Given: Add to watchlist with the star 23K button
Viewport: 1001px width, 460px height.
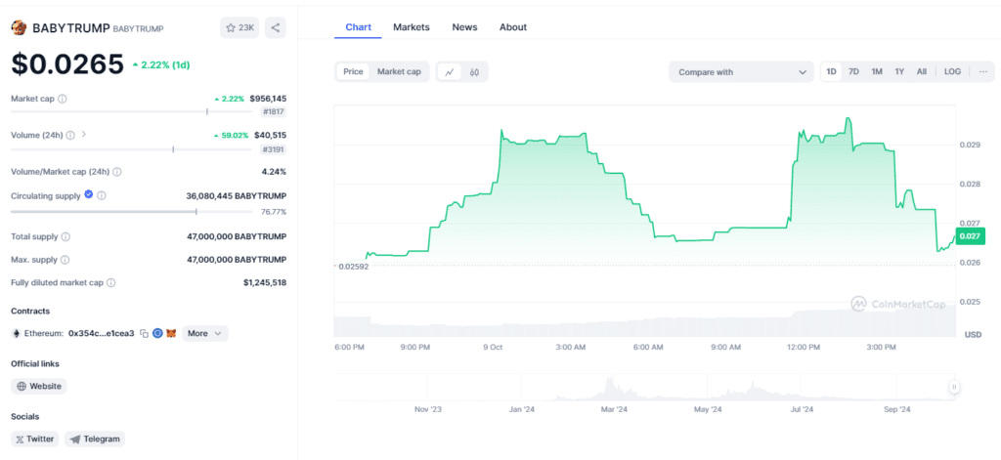Looking at the screenshot, I should [x=239, y=28].
